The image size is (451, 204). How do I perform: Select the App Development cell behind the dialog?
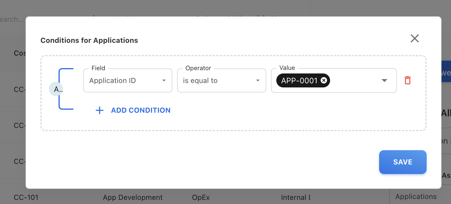click(133, 197)
